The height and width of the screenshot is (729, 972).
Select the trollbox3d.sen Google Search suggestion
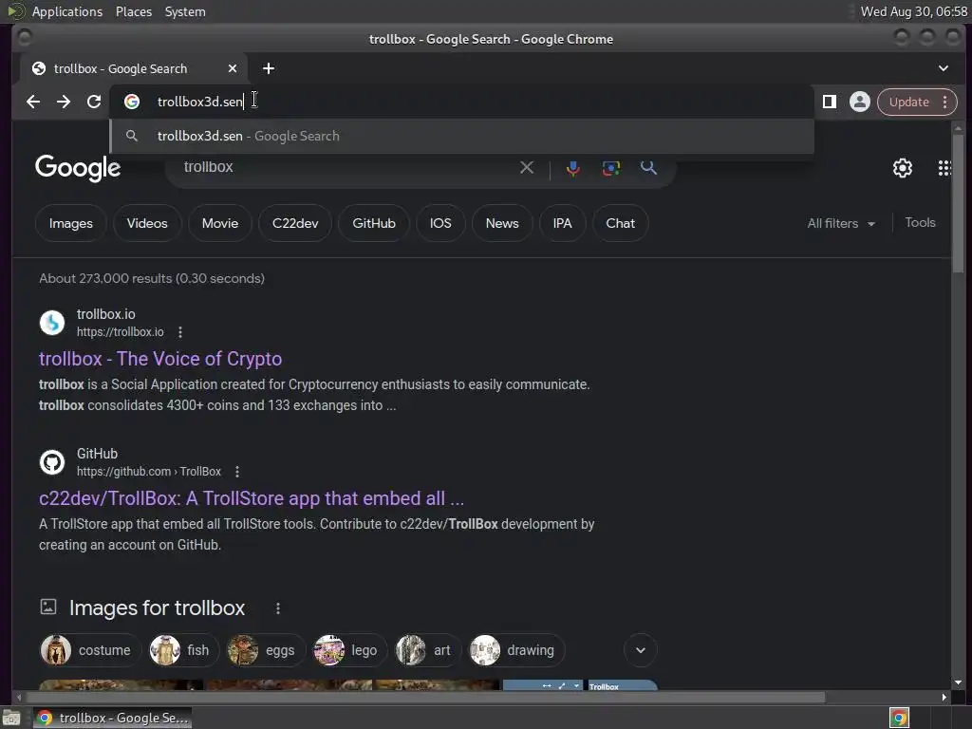462,136
